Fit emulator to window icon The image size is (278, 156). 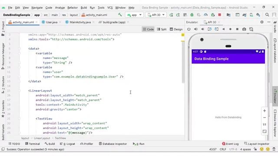[x=265, y=131]
